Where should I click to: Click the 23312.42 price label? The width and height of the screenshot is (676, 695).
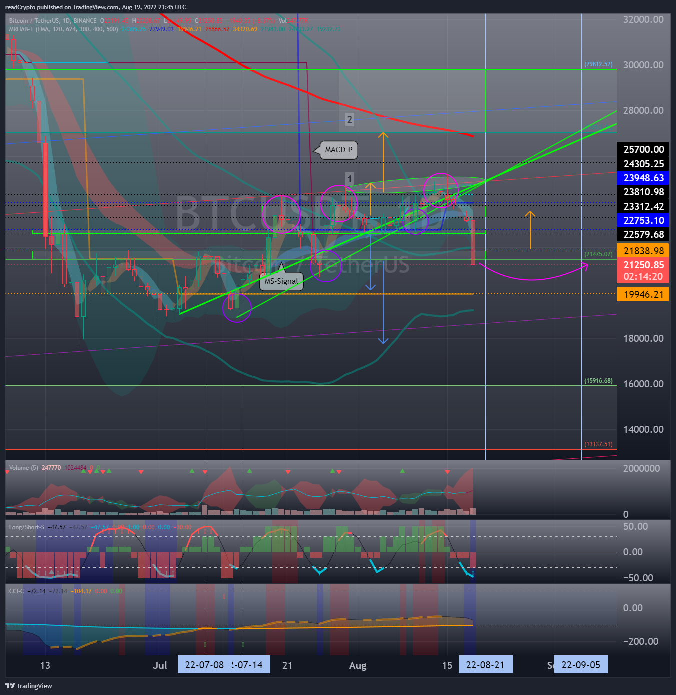tap(644, 206)
